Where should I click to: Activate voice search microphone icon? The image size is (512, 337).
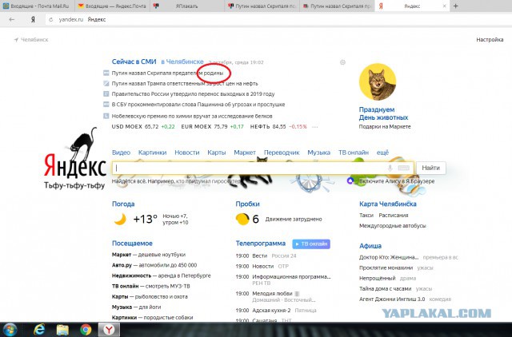[390, 168]
